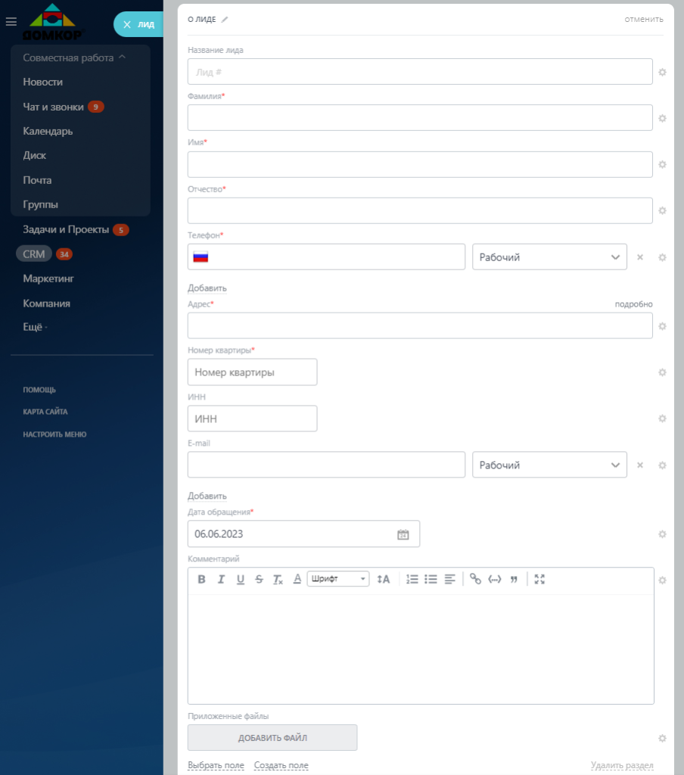Image resolution: width=684 pixels, height=775 pixels.
Task: Open phone type dropdown showing Рабочий
Action: pos(549,257)
